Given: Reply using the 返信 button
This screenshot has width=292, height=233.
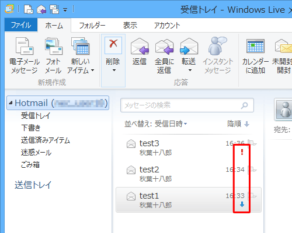Looking at the screenshot, I should coord(140,52).
